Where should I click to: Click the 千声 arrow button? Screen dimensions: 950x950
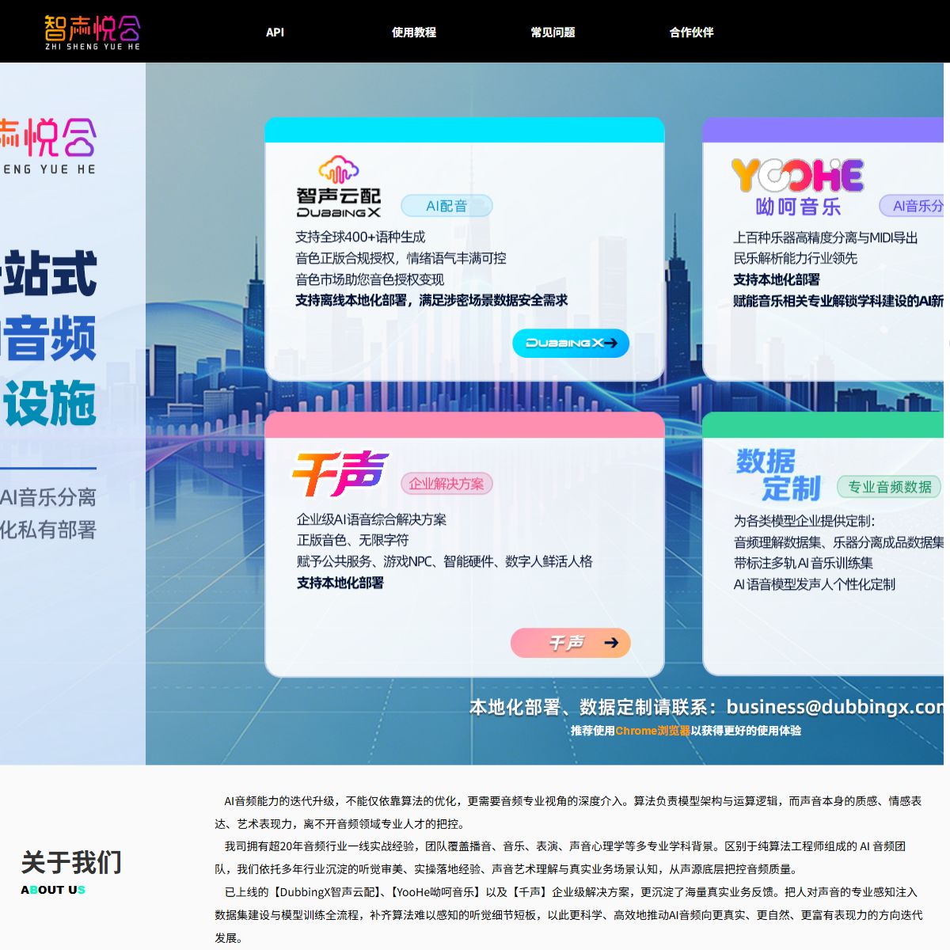(571, 643)
